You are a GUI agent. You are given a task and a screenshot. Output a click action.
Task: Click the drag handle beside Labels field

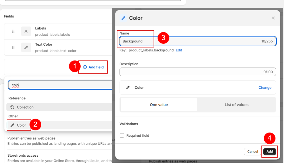click(x=13, y=31)
